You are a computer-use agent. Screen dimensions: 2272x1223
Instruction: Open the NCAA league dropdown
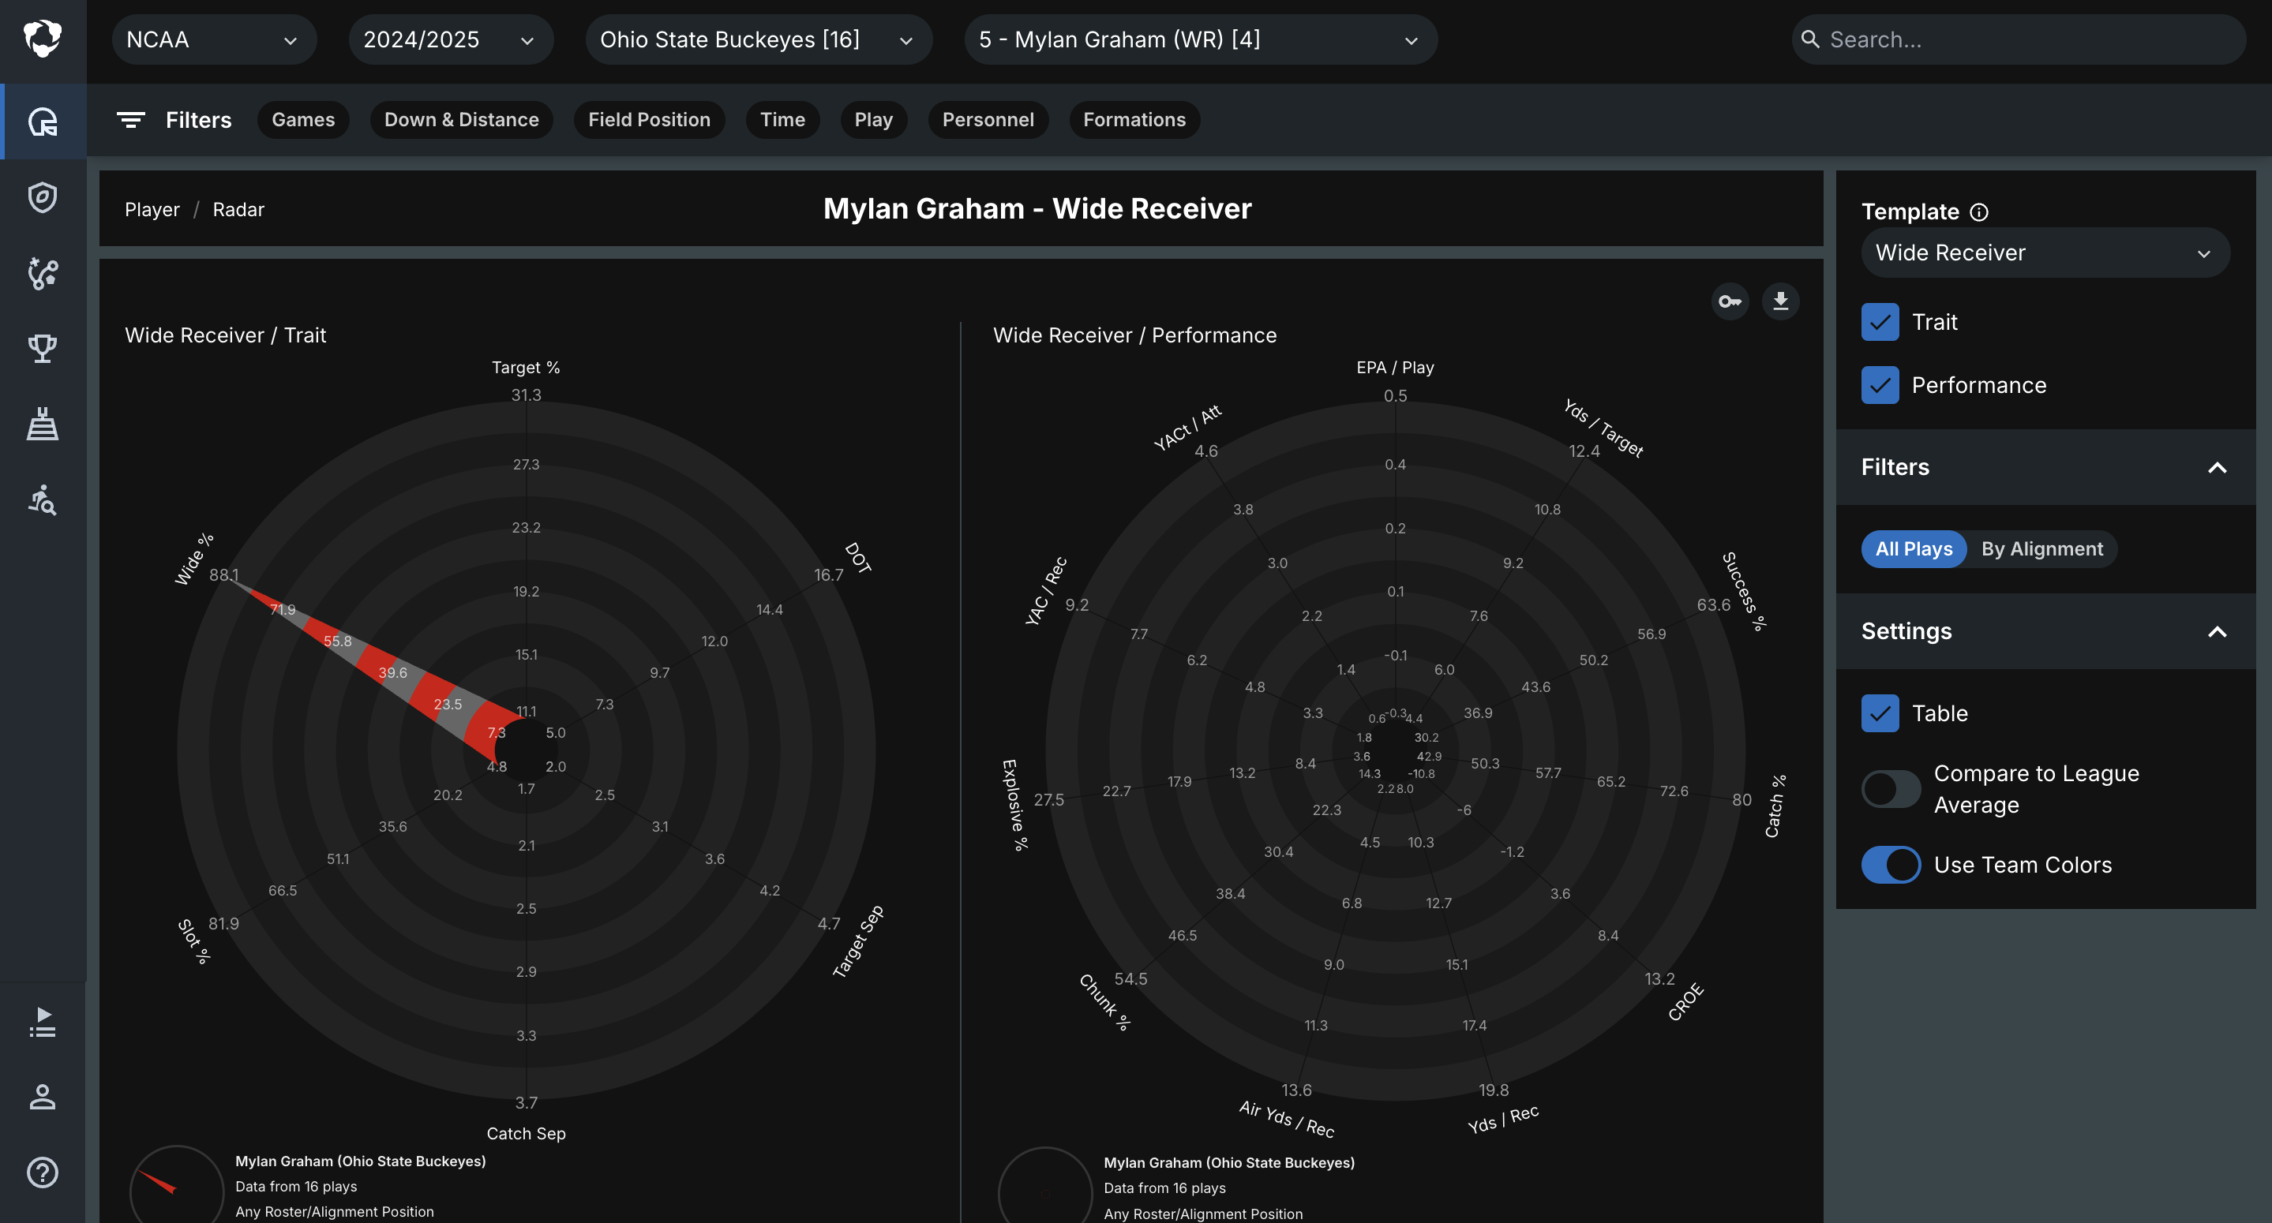[x=213, y=39]
